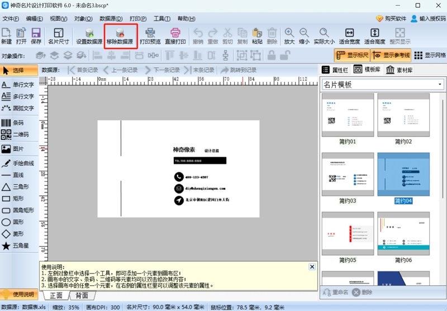Screen dimensions: 447x311
Task: Toggle 显示网格 grid display
Action: [430, 55]
